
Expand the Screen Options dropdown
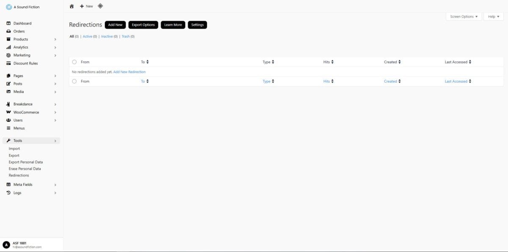pyautogui.click(x=464, y=16)
